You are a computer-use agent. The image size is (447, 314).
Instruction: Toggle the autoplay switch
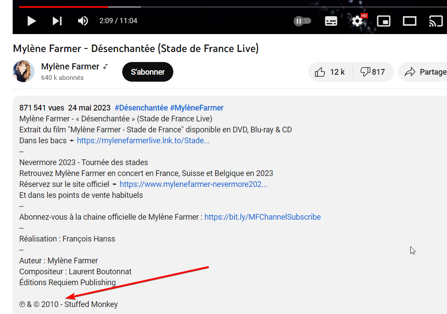tap(303, 21)
